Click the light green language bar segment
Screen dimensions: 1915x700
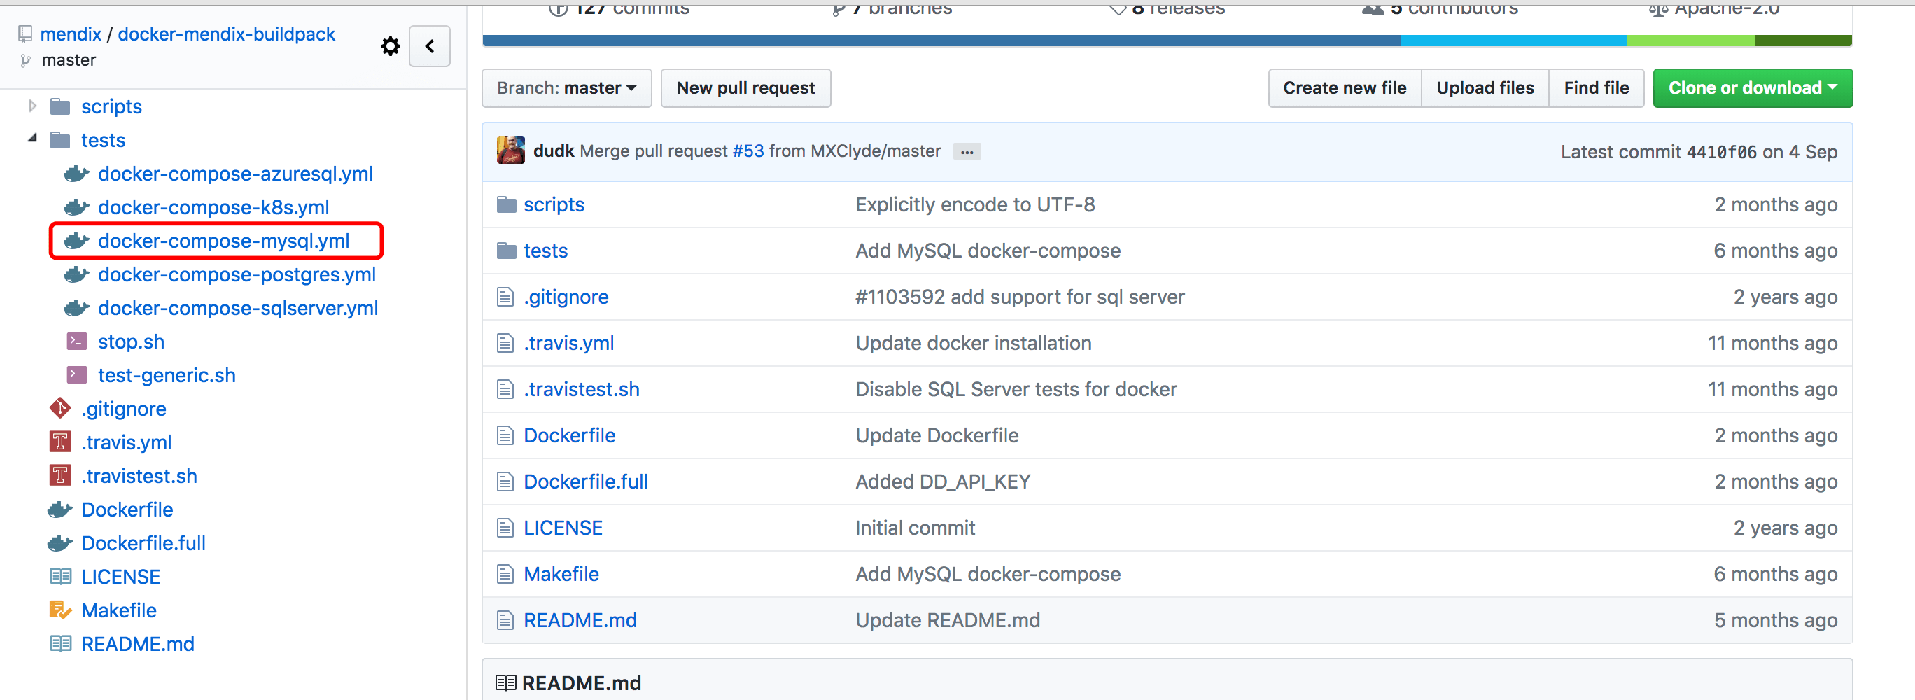(x=1690, y=41)
